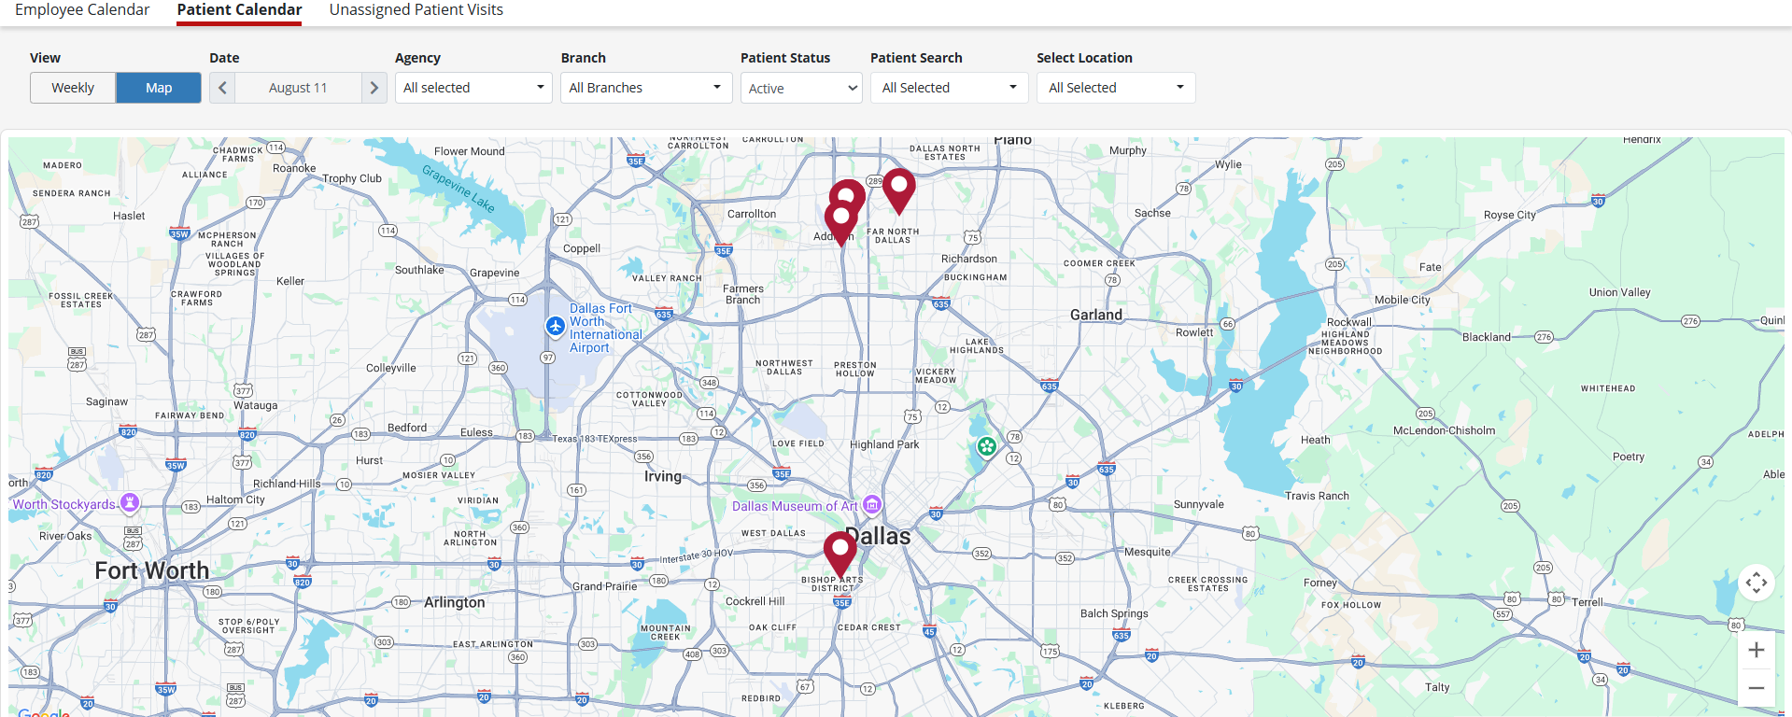This screenshot has width=1792, height=717.
Task: Click the DFW Airport map icon
Action: pos(556,326)
